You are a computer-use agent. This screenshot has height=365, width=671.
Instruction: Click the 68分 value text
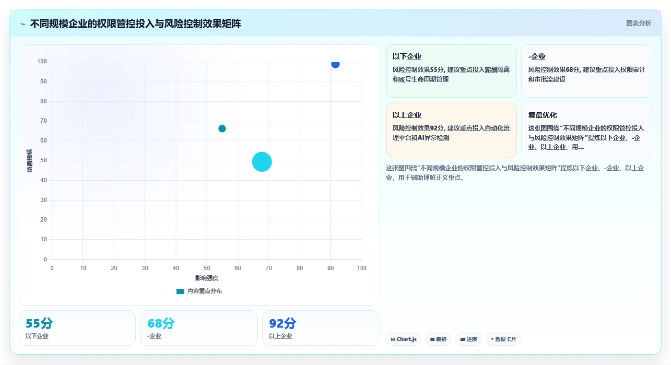[161, 323]
